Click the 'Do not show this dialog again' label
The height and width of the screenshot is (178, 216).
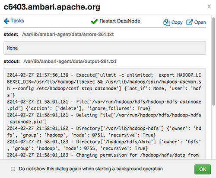coord(91,169)
